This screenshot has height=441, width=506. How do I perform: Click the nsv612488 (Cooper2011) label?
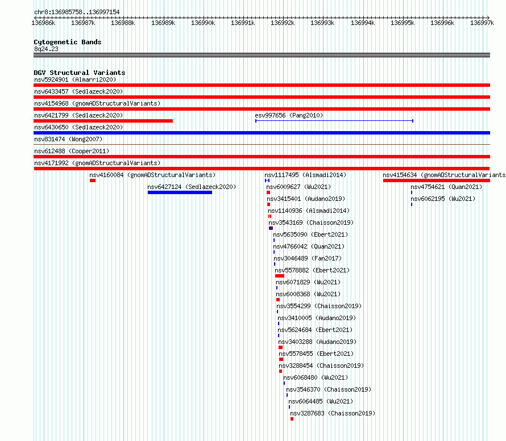[x=72, y=151]
